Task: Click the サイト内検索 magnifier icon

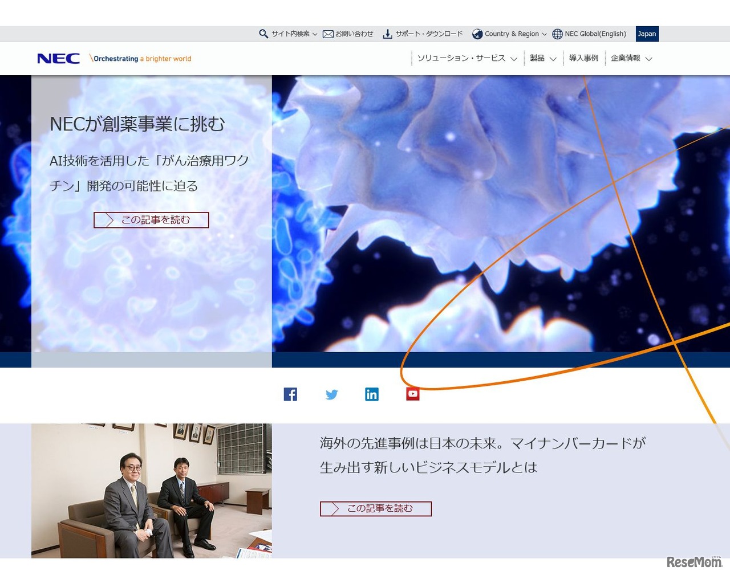Action: coord(263,34)
